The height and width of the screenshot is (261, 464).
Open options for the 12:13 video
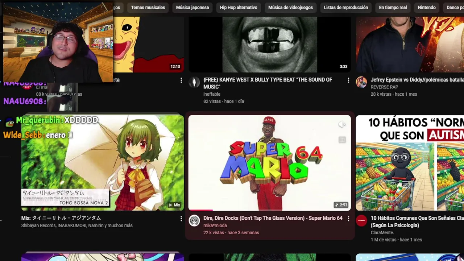tap(181, 80)
